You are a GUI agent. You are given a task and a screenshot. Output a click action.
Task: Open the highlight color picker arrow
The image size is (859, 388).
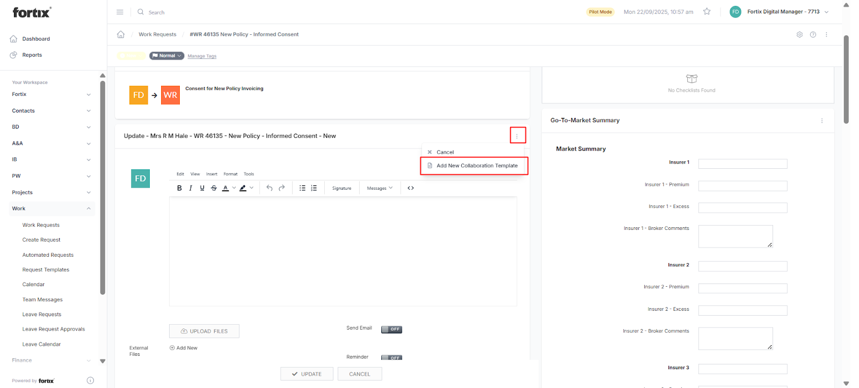pyautogui.click(x=252, y=188)
